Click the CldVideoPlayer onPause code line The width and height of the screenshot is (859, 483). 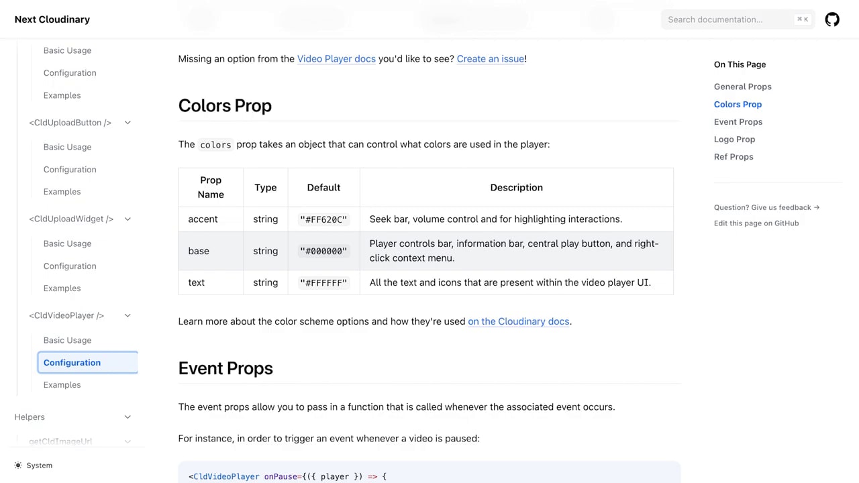[x=287, y=477]
